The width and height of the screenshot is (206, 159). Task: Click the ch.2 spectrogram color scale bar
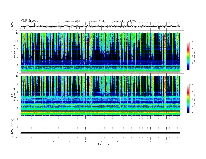pos(188,99)
